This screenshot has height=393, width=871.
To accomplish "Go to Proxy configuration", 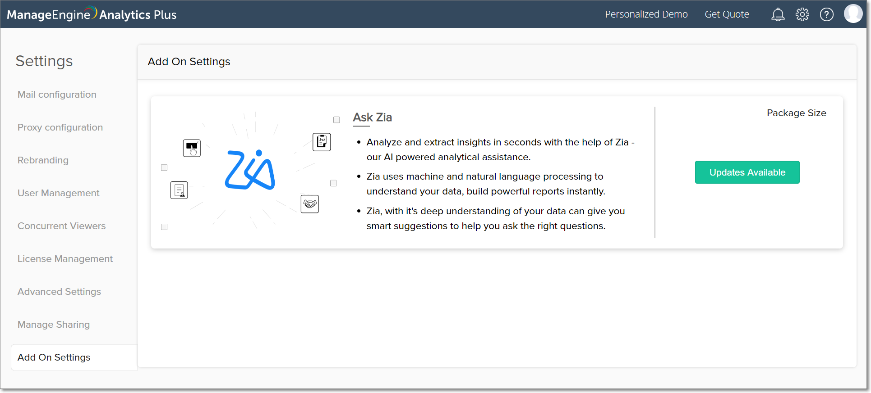I will point(60,127).
